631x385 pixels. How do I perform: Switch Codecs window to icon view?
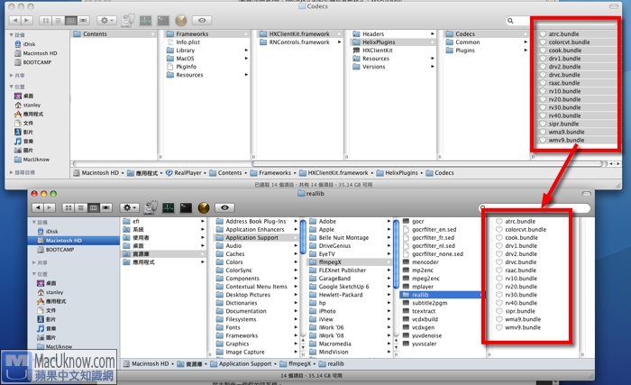click(45, 20)
